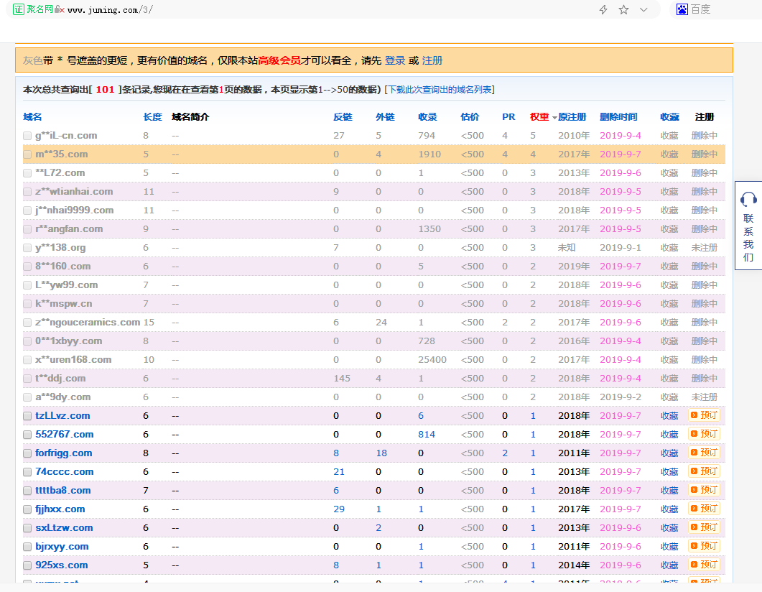
Task: Open the ttttba8.com domain link
Action: (62, 490)
